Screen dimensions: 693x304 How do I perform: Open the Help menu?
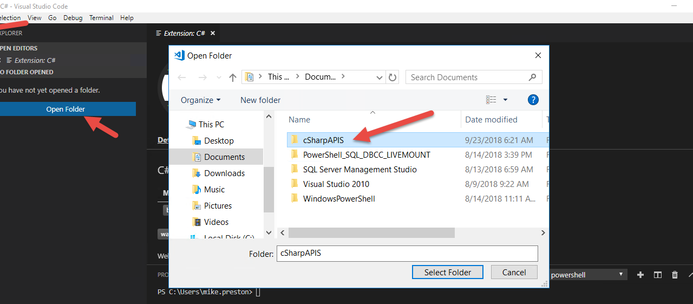(127, 18)
